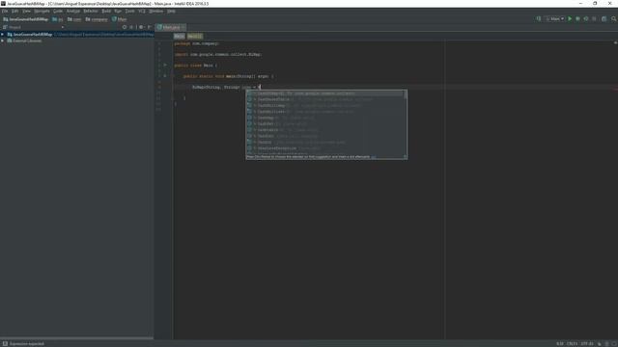Expand the External Libraries node
This screenshot has height=347, width=618.
click(x=3, y=40)
